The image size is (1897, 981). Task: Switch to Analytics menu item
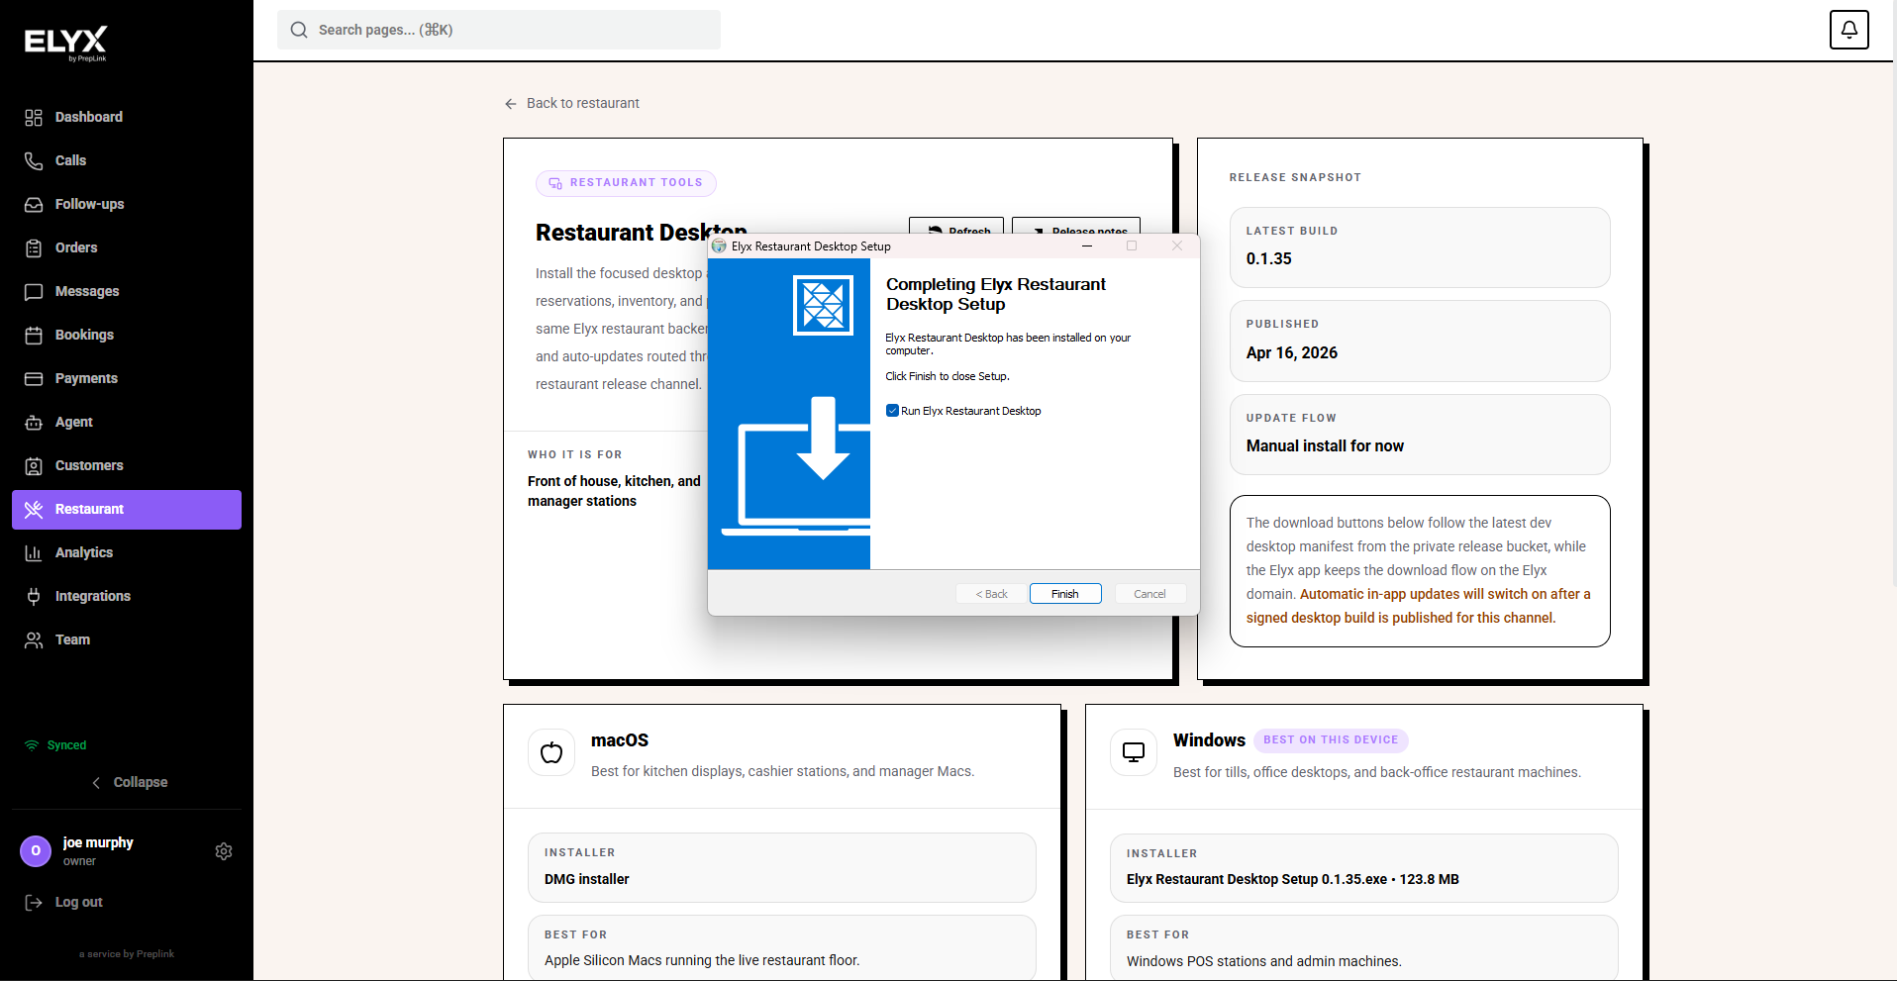coord(127,553)
